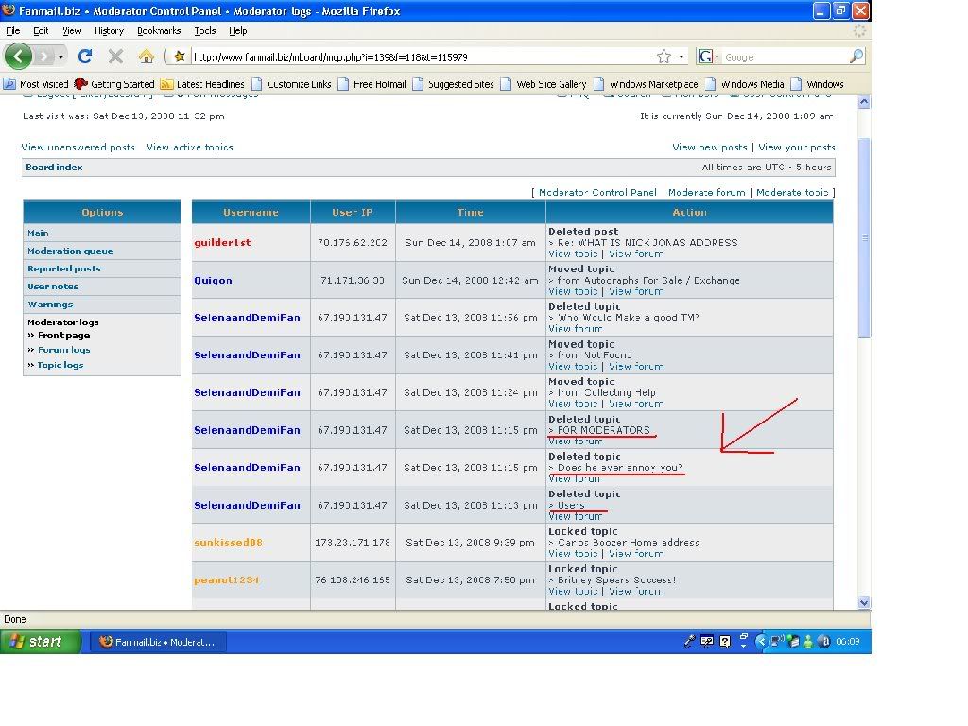Open the Free Hotmail bookmark

click(372, 84)
